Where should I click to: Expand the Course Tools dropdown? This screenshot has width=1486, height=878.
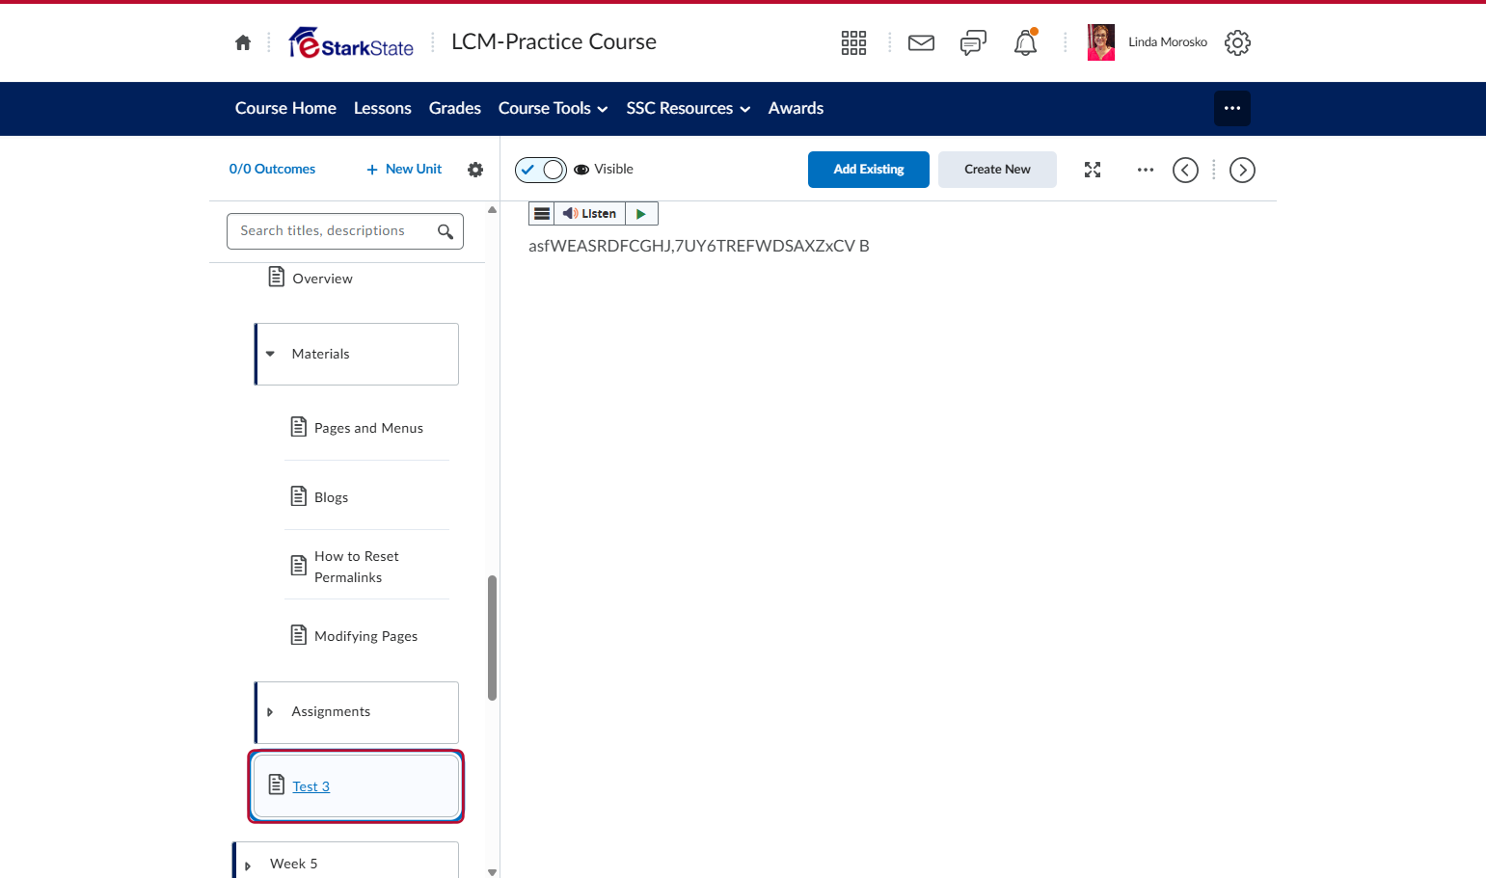(x=553, y=109)
